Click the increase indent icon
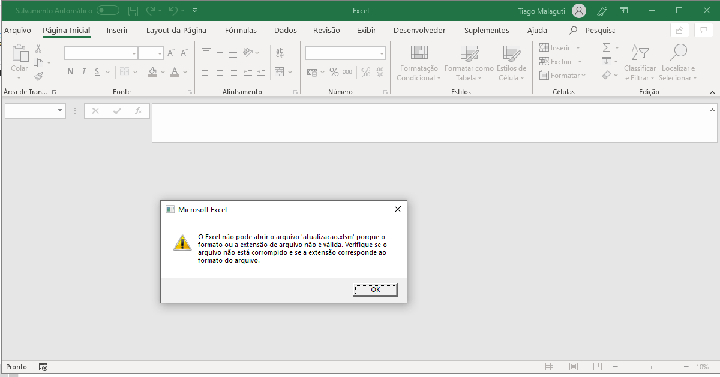The width and height of the screenshot is (720, 377). point(260,72)
